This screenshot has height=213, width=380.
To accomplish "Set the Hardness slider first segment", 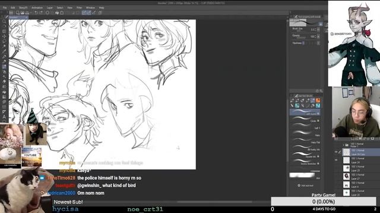I will [x=303, y=43].
